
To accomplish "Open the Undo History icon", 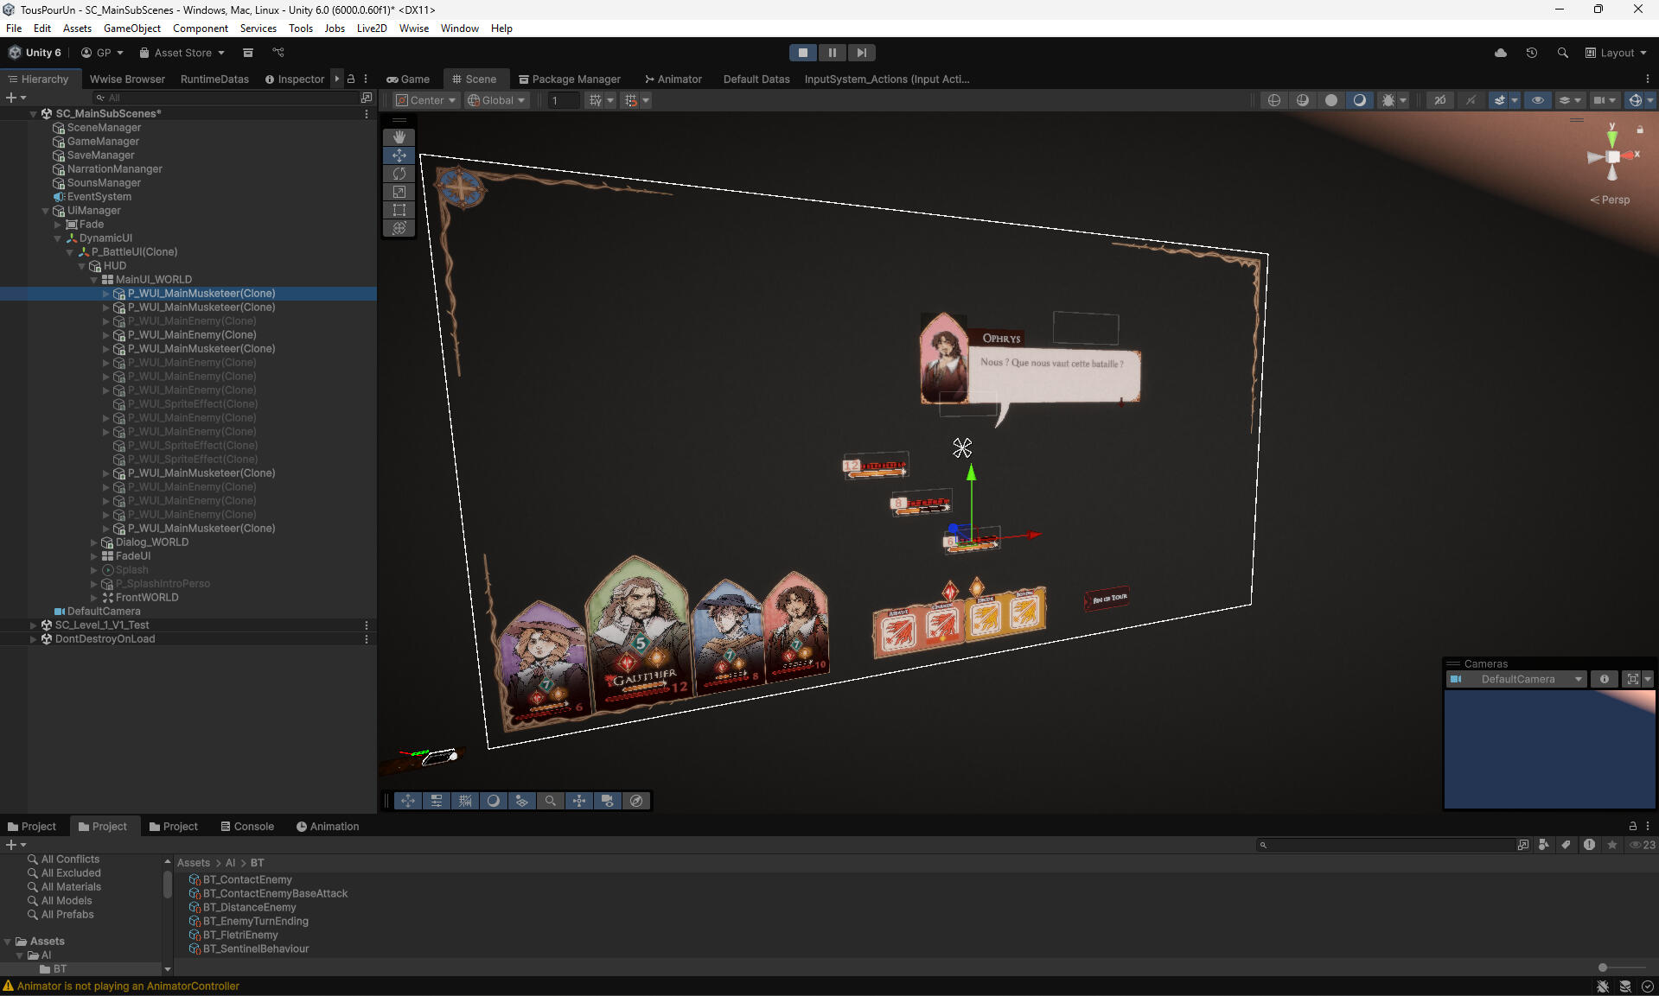I will (1531, 53).
